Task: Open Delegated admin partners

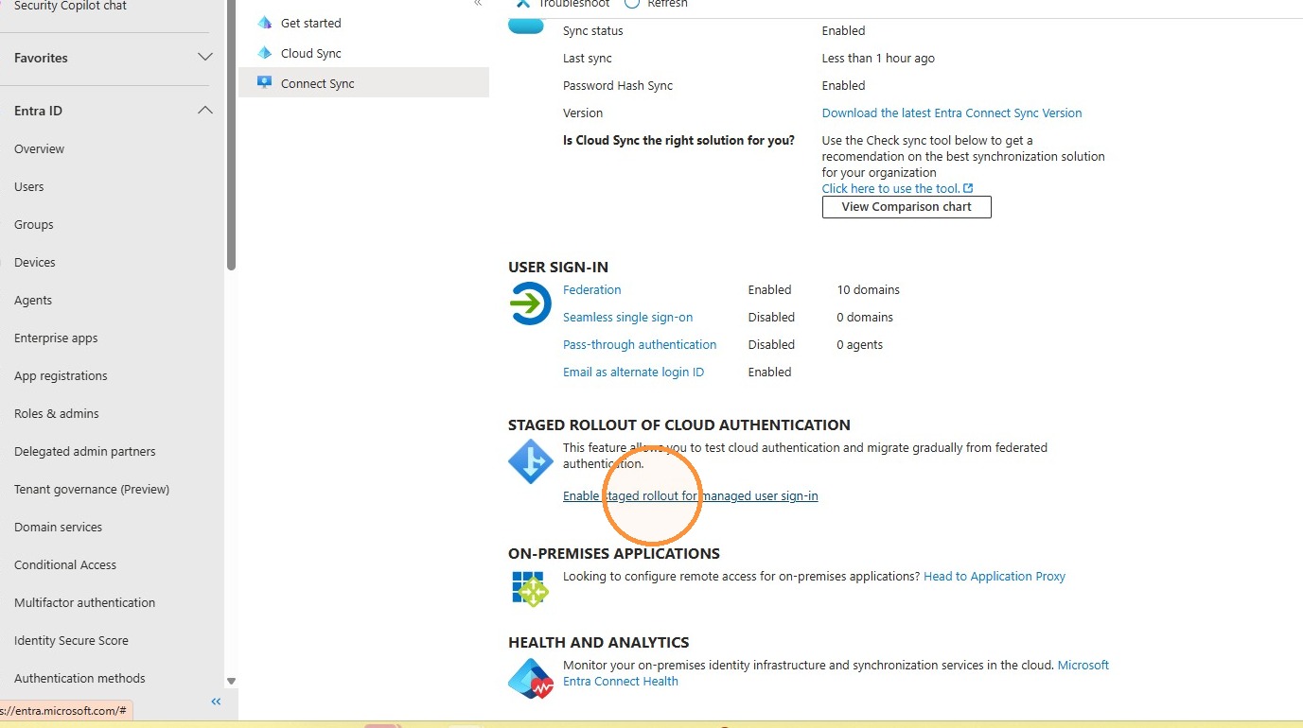Action: [x=85, y=451]
